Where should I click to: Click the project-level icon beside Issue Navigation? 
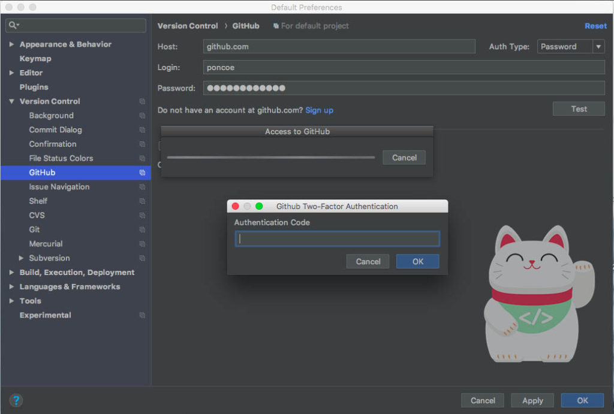click(142, 187)
